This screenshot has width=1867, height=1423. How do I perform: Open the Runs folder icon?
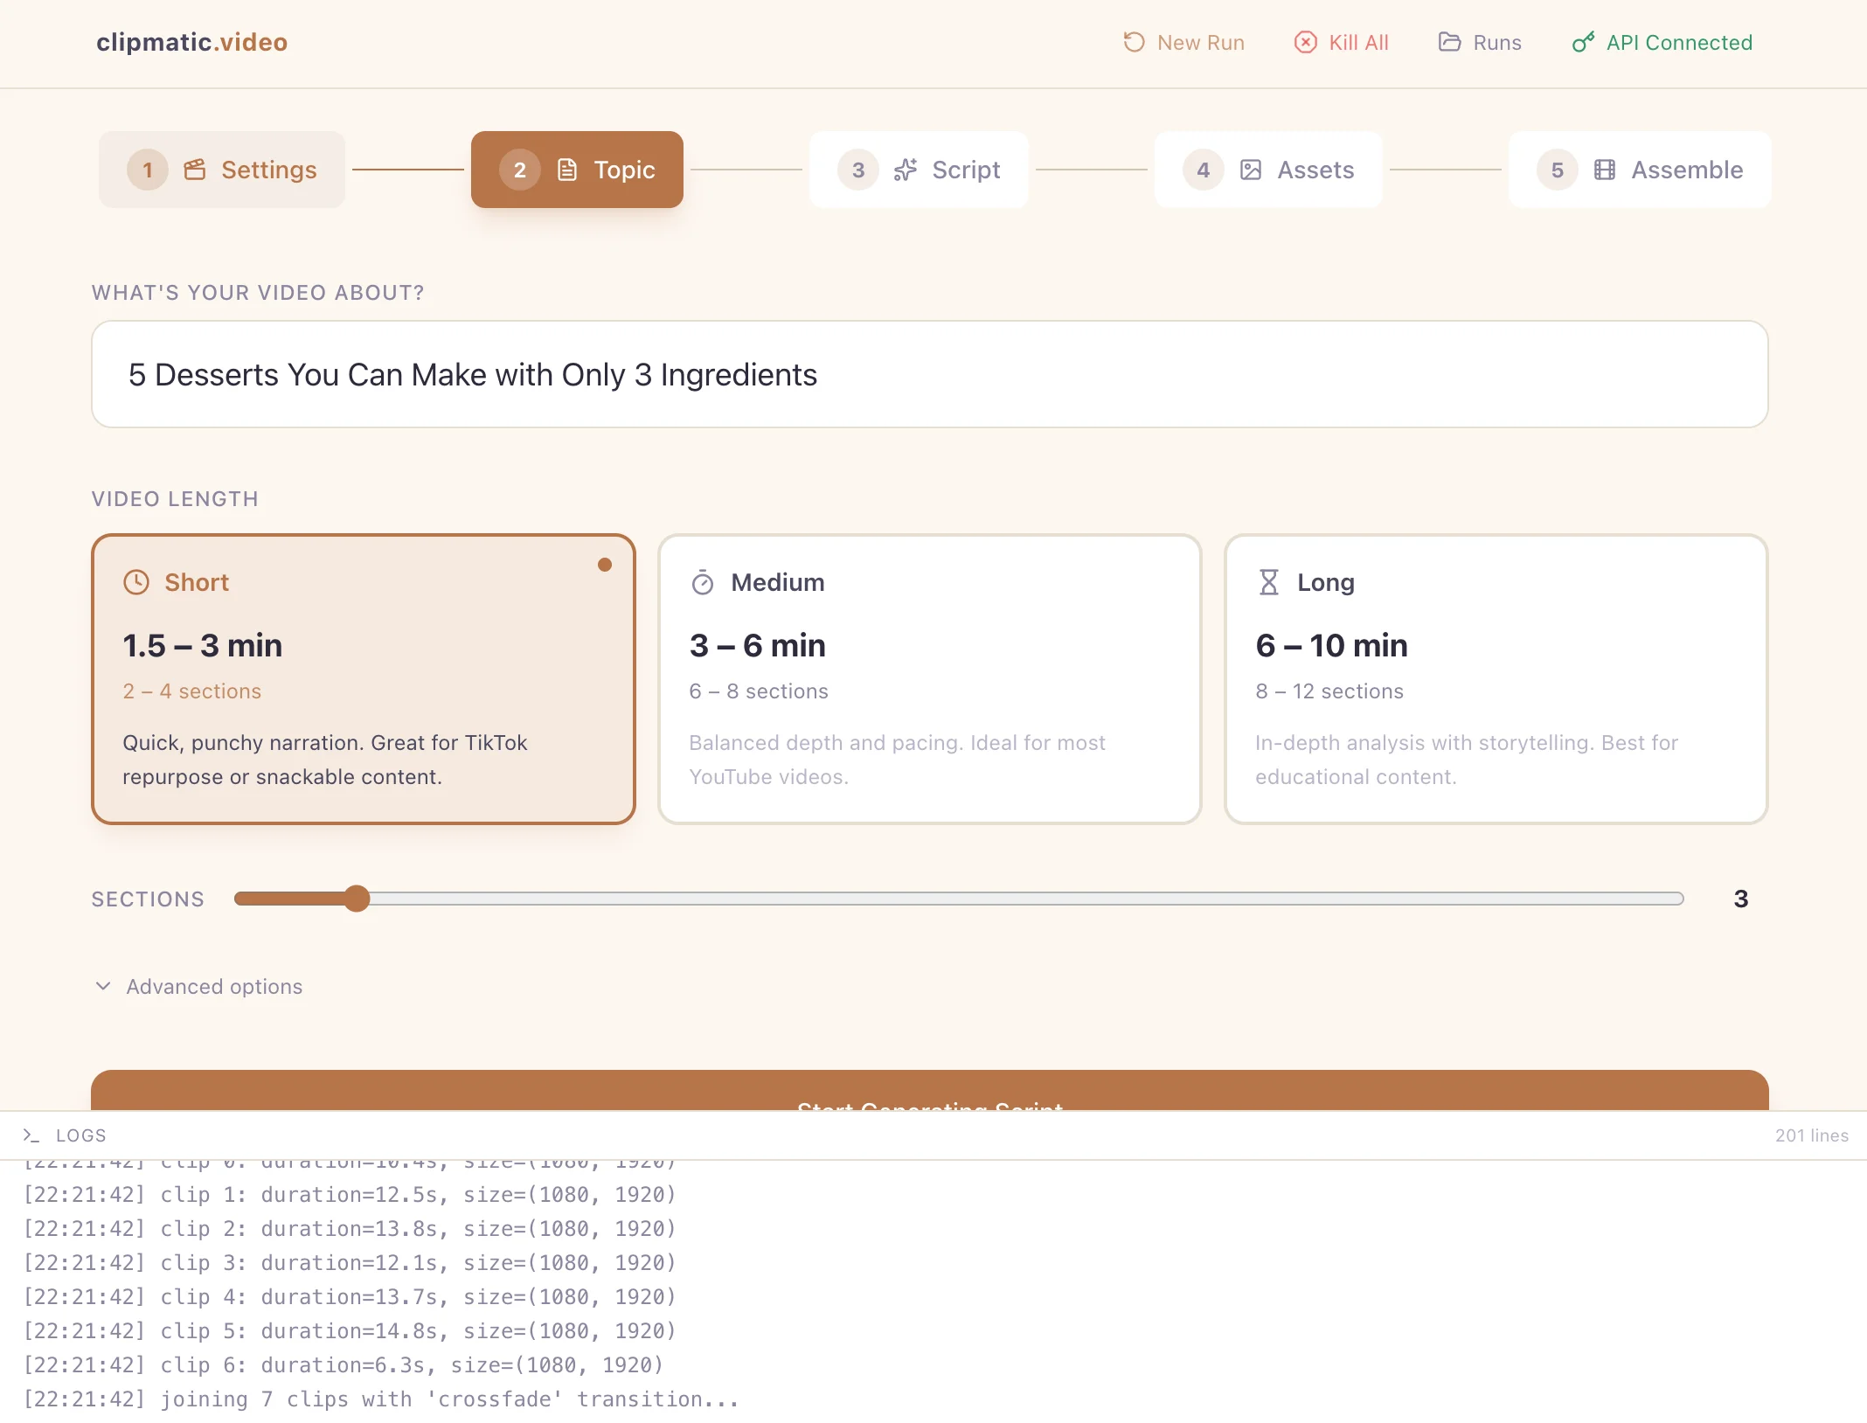(1449, 42)
